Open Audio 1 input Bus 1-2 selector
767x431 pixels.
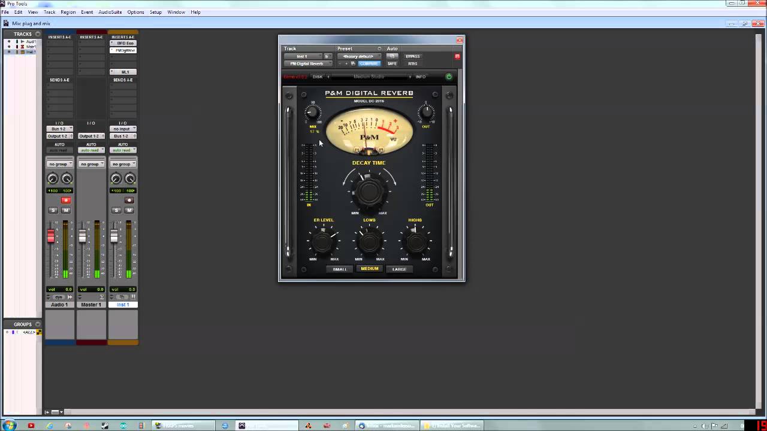point(59,129)
